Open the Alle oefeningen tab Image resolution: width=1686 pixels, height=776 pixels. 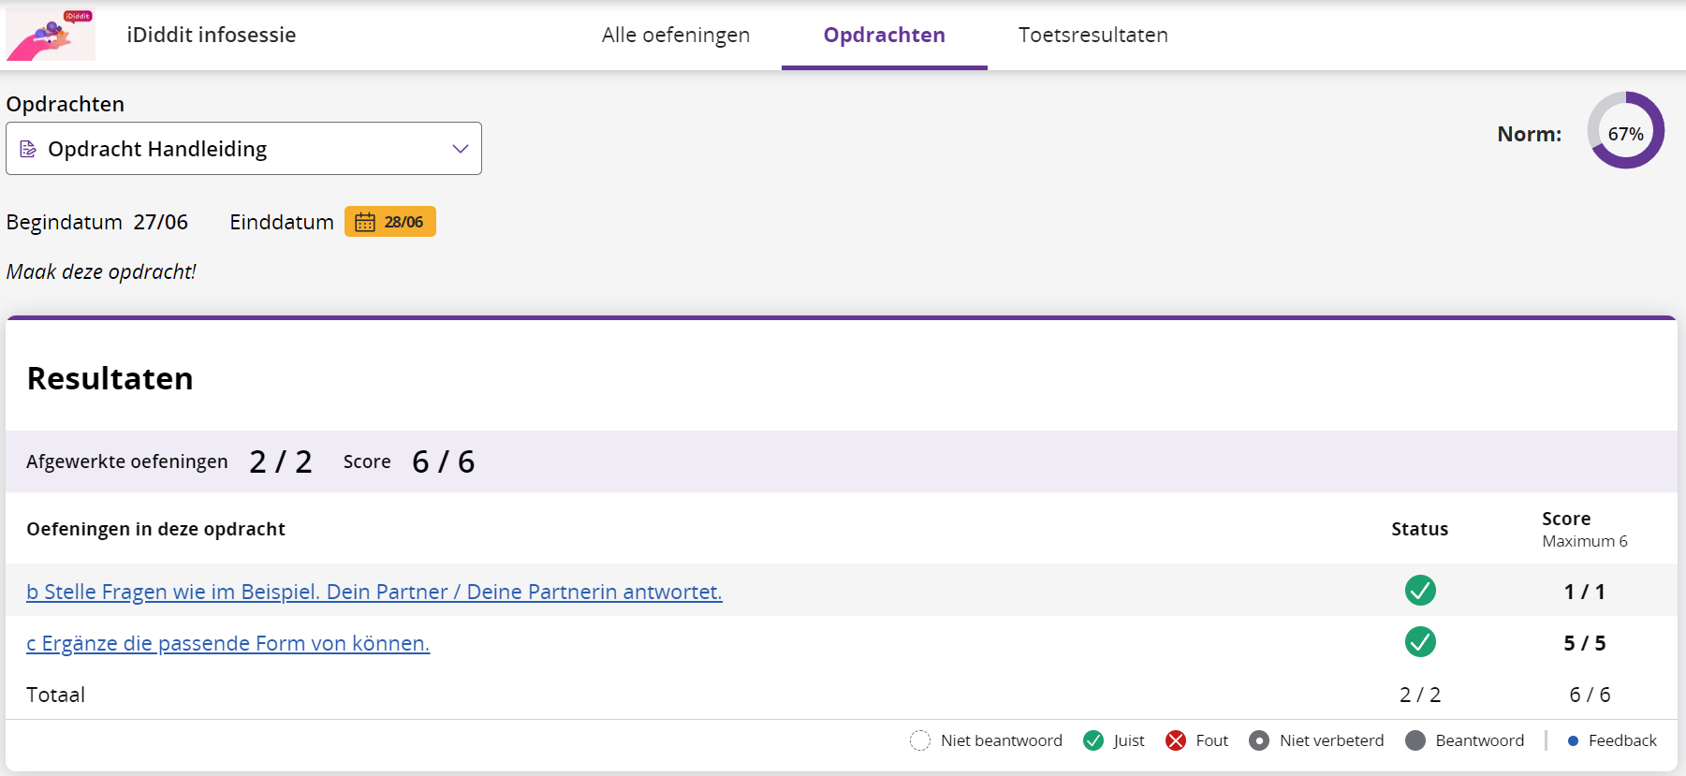coord(675,35)
